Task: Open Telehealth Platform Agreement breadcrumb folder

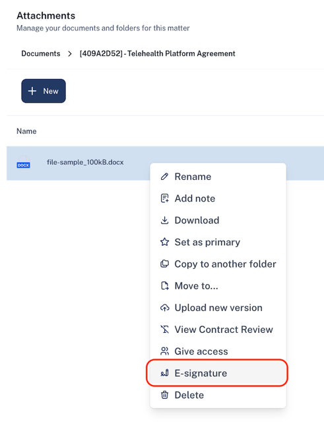Action: (158, 53)
